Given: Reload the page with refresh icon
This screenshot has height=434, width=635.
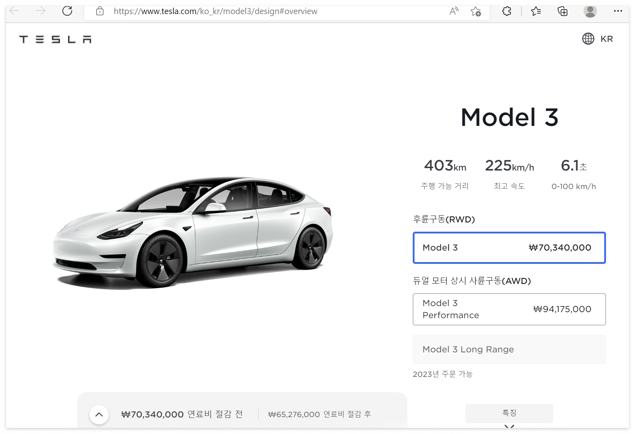Looking at the screenshot, I should pos(67,11).
